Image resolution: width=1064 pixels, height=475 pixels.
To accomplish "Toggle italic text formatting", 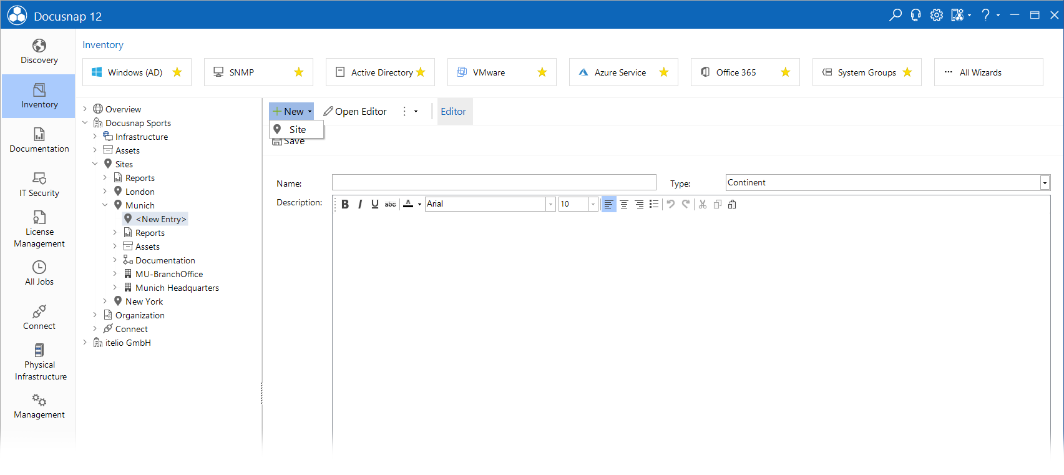I will [x=360, y=204].
